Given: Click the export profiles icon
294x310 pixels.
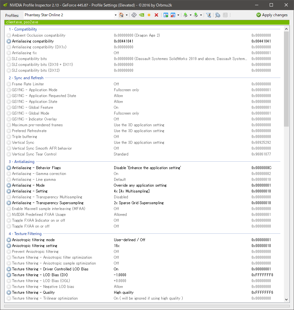Looking at the screenshot, I should pyautogui.click(x=185, y=15).
